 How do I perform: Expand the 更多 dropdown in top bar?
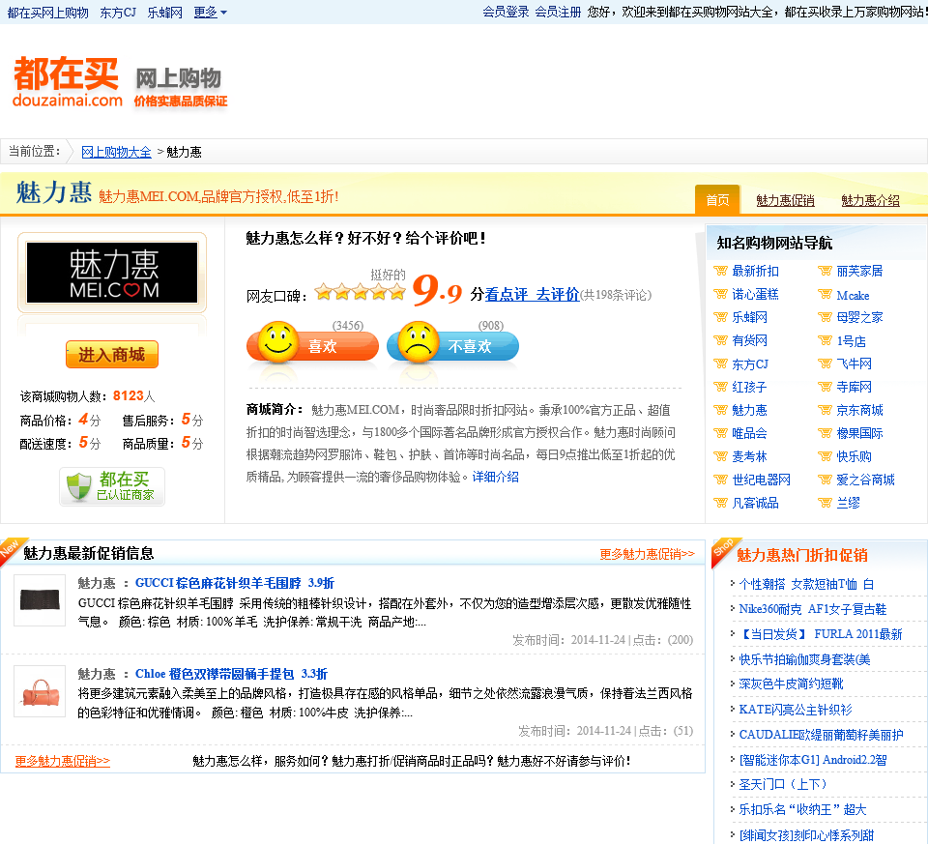click(x=210, y=13)
